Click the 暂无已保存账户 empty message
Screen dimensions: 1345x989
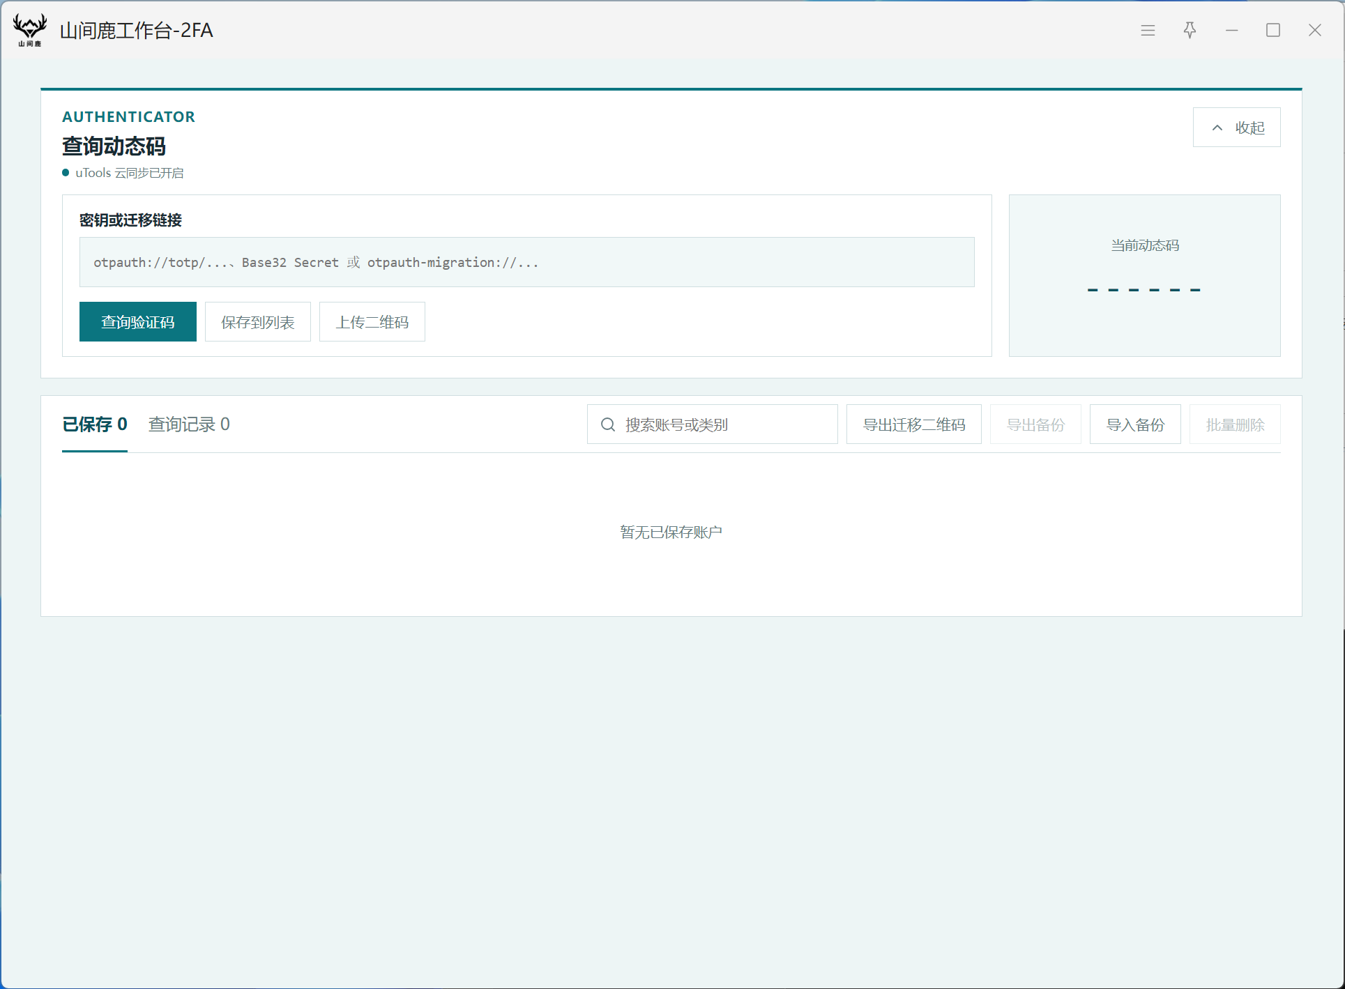(671, 532)
